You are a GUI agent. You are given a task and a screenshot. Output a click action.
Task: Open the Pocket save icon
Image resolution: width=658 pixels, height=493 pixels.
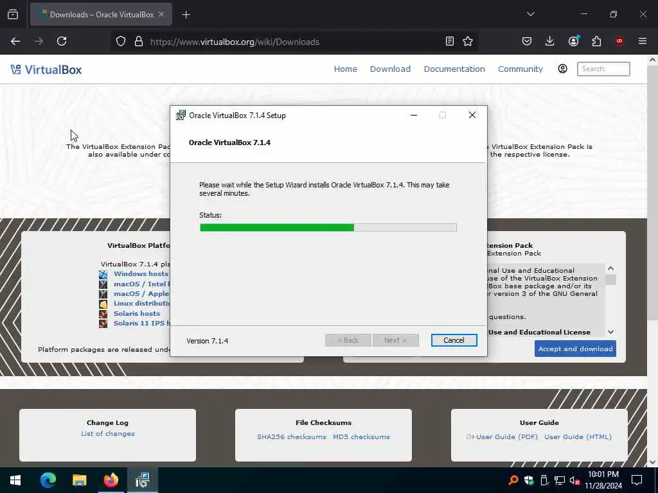click(x=527, y=41)
